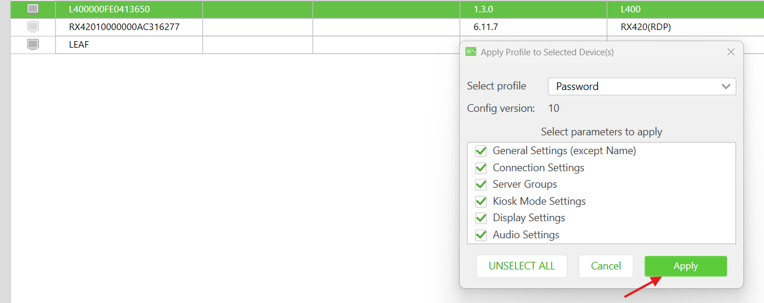Toggle Display Settings checkbox

pos(481,218)
